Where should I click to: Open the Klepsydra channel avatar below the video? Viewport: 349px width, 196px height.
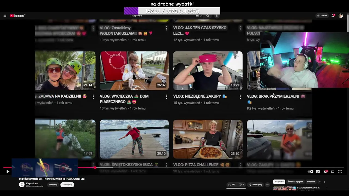(x=22, y=185)
